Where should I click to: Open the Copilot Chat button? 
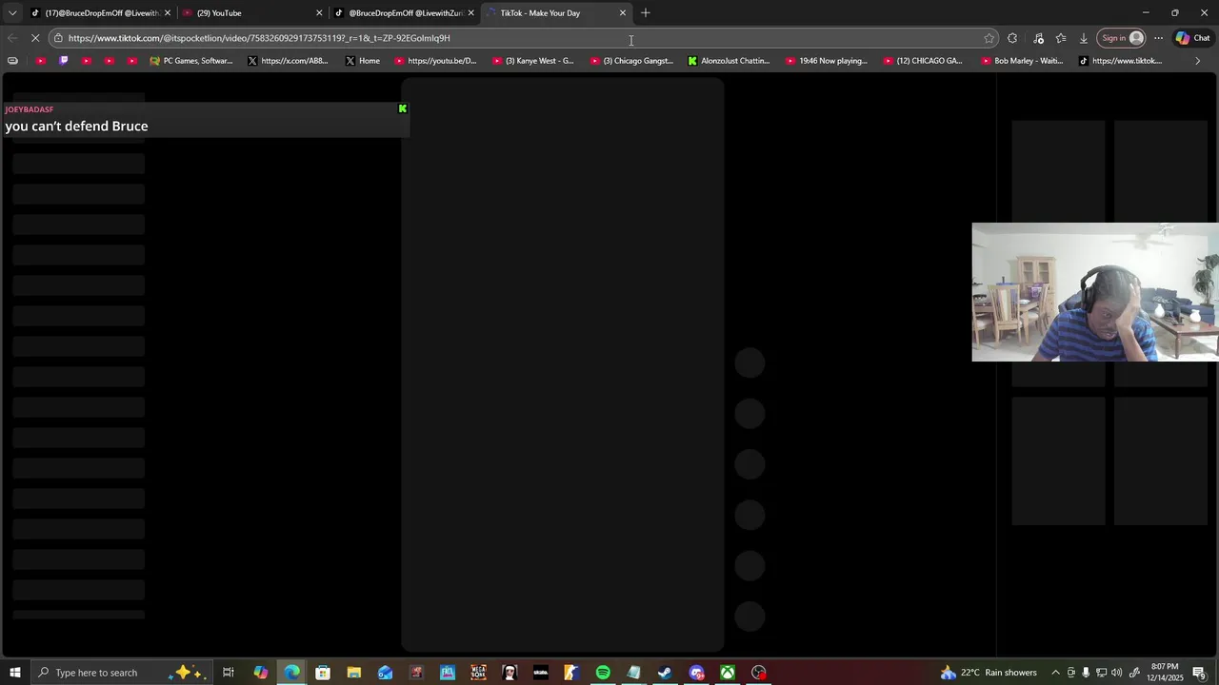pyautogui.click(x=1193, y=38)
